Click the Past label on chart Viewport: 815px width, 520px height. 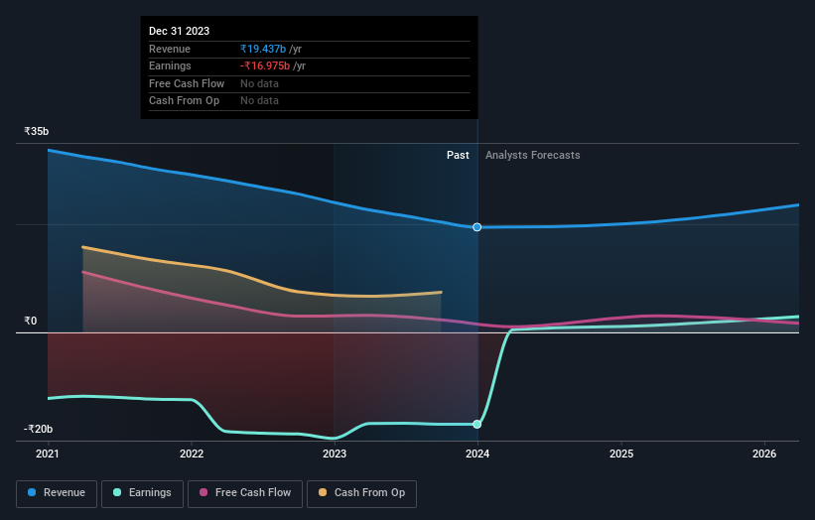pyautogui.click(x=458, y=156)
